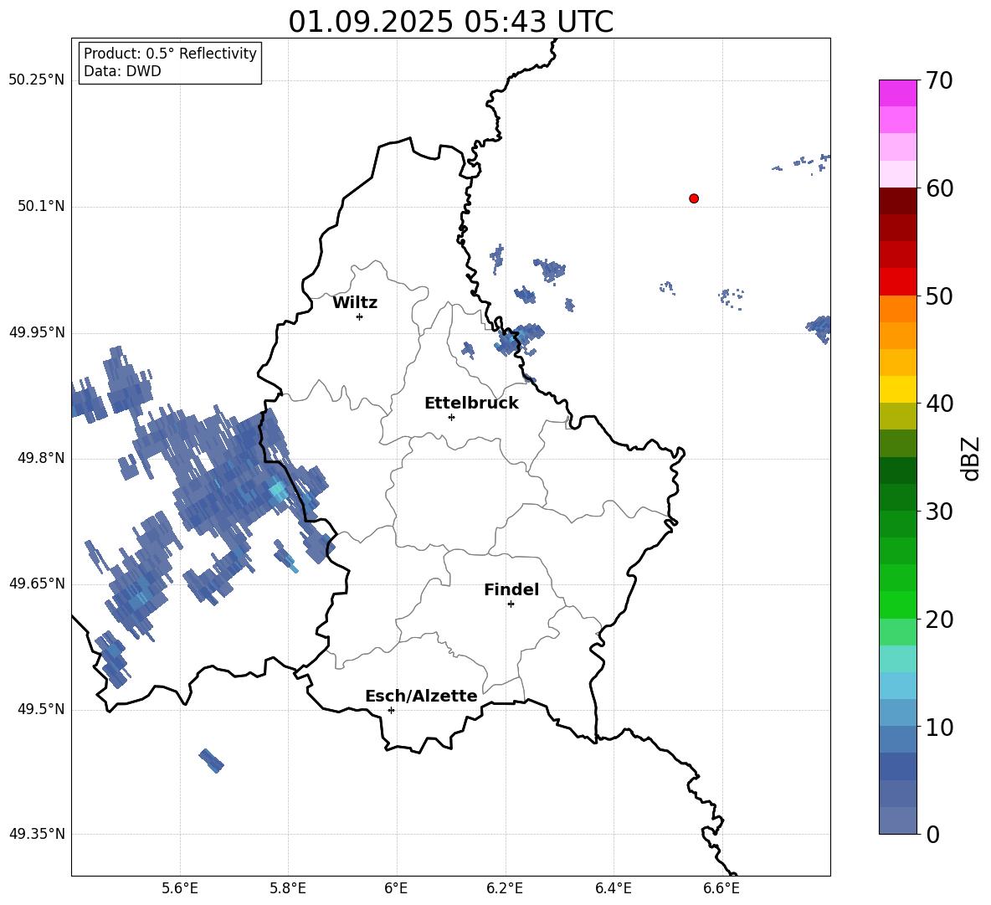The height and width of the screenshot is (905, 991).
Task: Click the 49.35°N latitude label
Action: [x=37, y=834]
